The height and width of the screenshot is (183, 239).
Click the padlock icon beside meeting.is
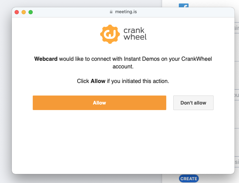click(111, 12)
